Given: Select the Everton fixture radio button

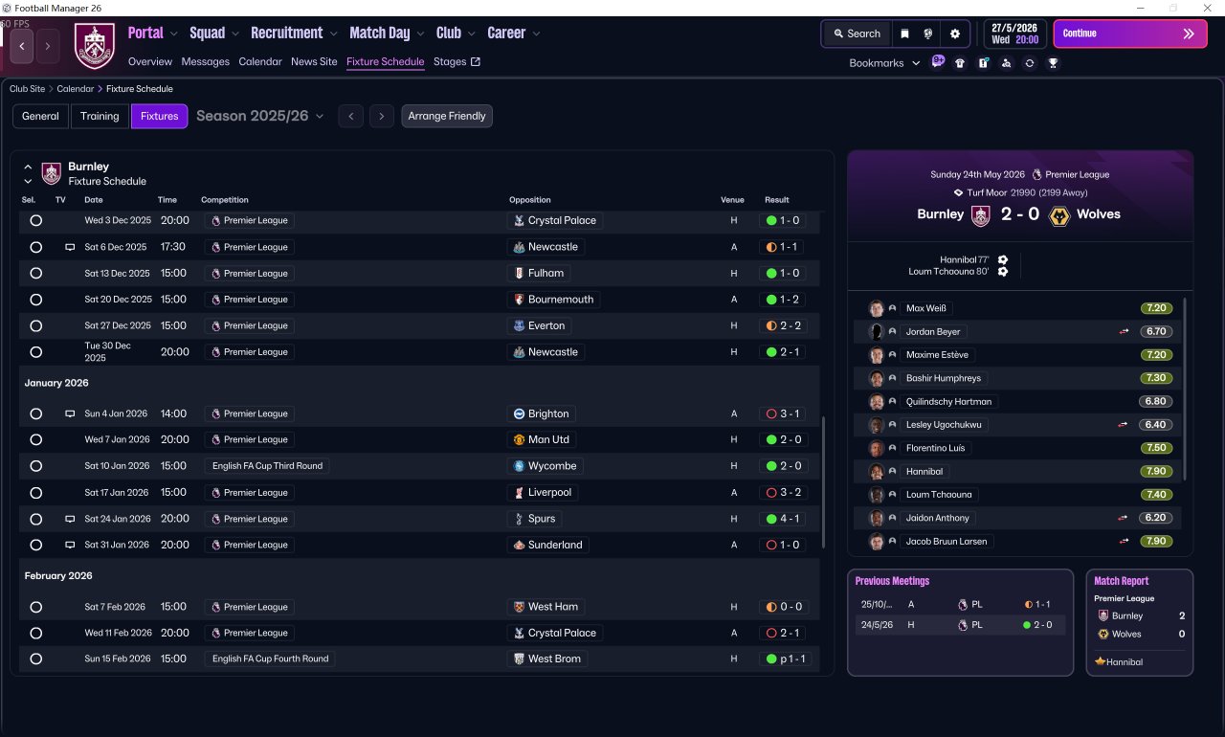Looking at the screenshot, I should click(x=36, y=325).
